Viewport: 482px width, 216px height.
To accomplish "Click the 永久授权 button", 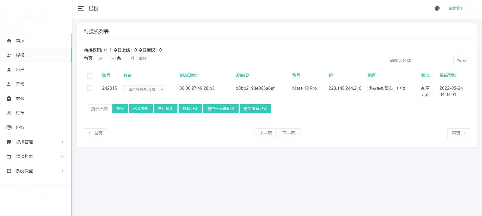I will point(141,109).
